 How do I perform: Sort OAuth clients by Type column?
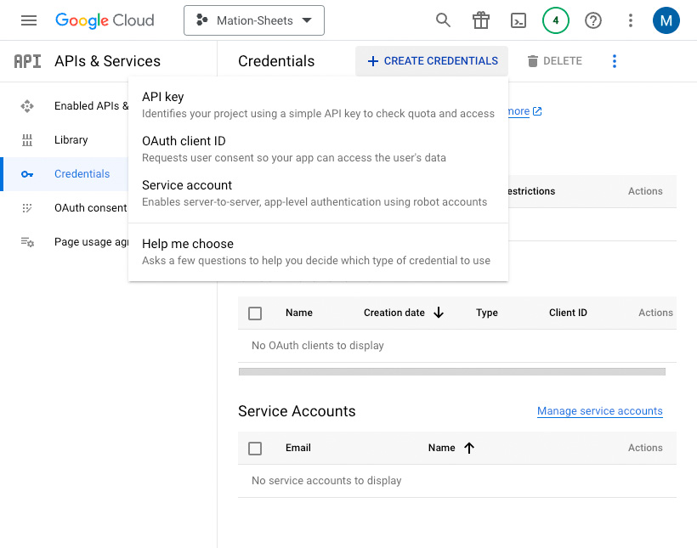click(487, 313)
